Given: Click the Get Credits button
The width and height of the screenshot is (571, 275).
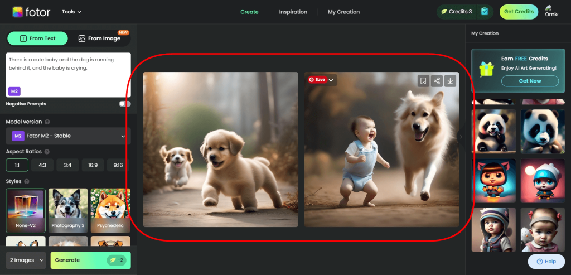Looking at the screenshot, I should 519,12.
